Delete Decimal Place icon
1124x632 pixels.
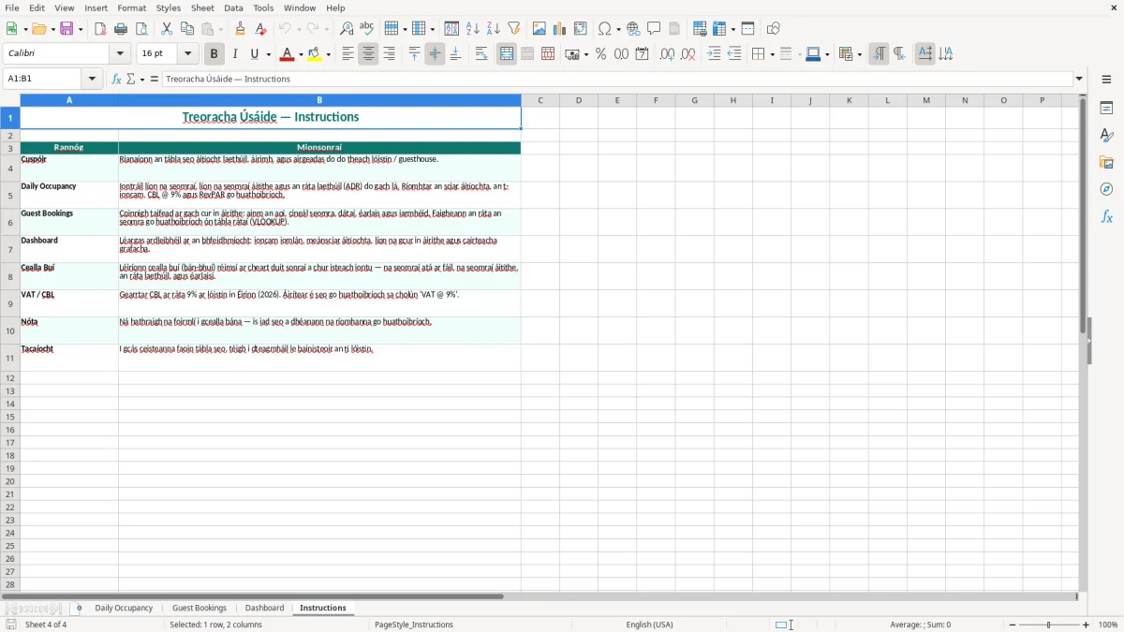coord(688,54)
